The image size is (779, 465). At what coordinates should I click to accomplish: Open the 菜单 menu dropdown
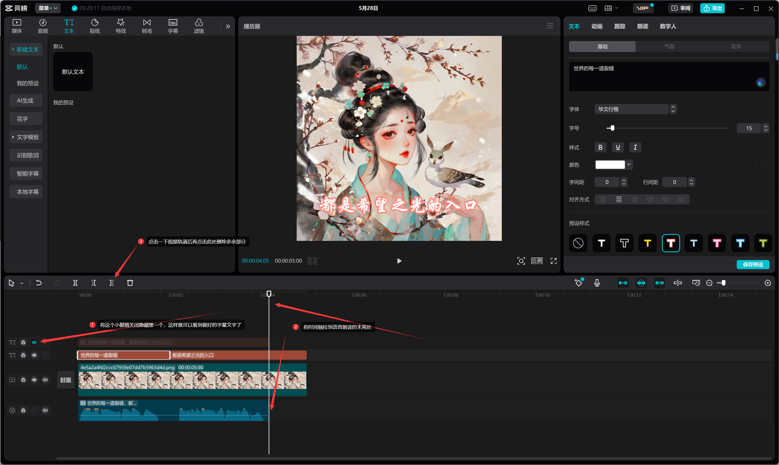click(x=48, y=8)
